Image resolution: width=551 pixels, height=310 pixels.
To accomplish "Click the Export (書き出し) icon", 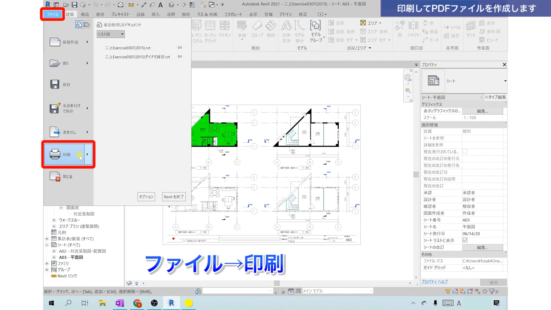I will [55, 132].
